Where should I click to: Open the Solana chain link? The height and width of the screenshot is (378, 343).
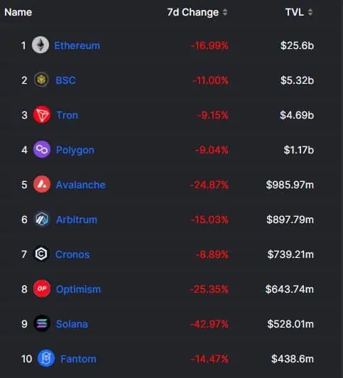click(x=72, y=324)
